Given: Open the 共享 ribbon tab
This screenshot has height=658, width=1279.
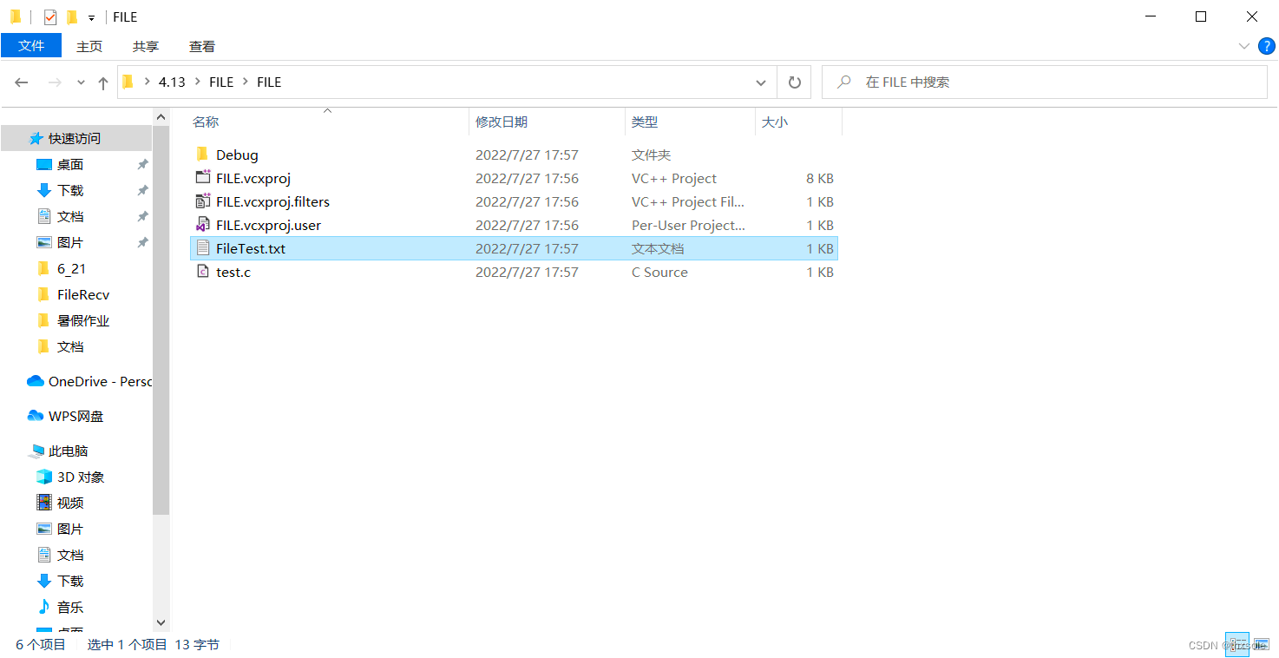Looking at the screenshot, I should pyautogui.click(x=146, y=46).
